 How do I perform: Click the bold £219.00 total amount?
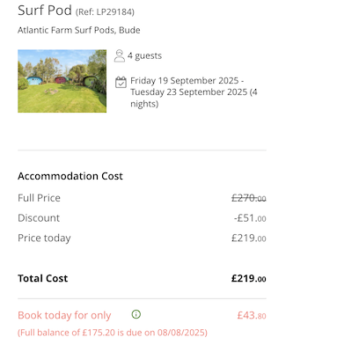pyautogui.click(x=249, y=278)
